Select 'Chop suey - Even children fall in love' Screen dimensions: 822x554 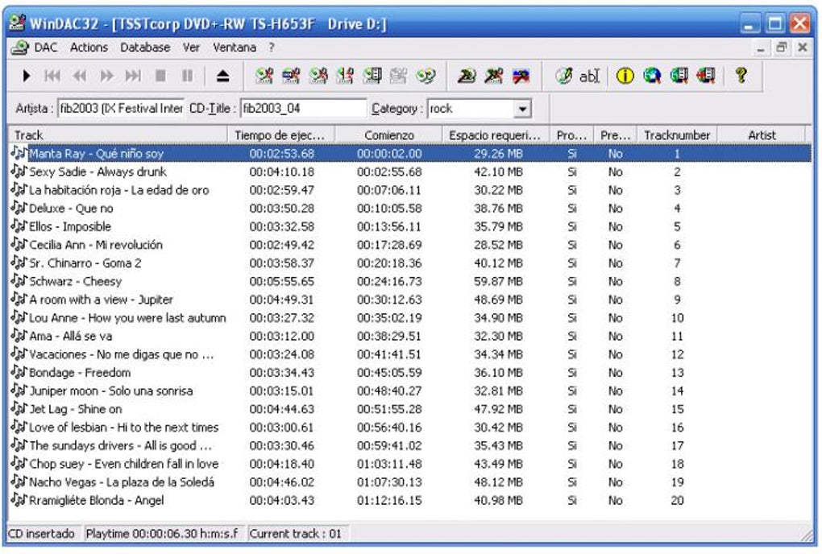click(x=124, y=464)
